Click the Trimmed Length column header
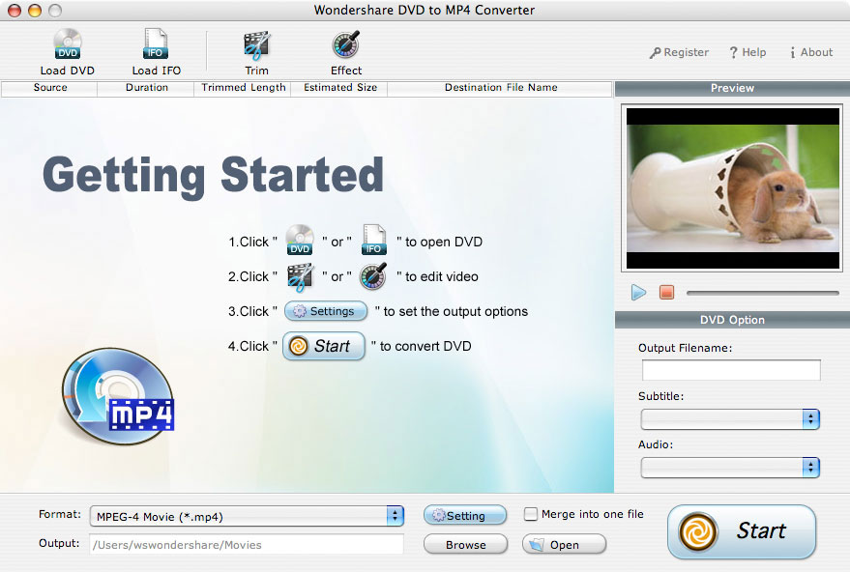Viewport: 850px width, 572px height. [x=243, y=88]
